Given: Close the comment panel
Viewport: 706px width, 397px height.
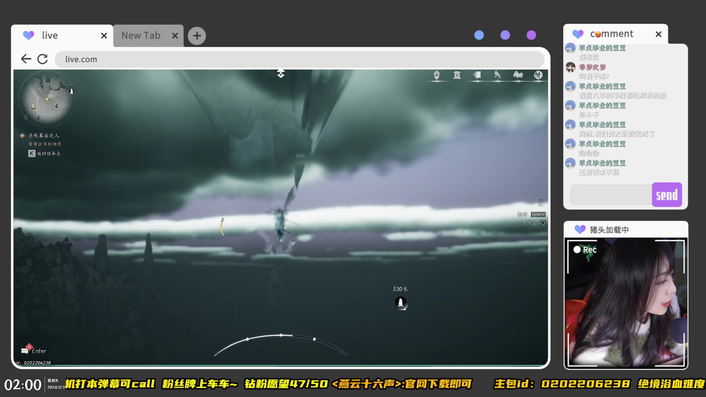Looking at the screenshot, I should coord(659,34).
